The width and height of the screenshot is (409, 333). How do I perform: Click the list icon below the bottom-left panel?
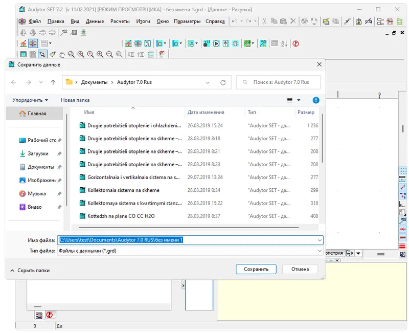[x=39, y=316]
